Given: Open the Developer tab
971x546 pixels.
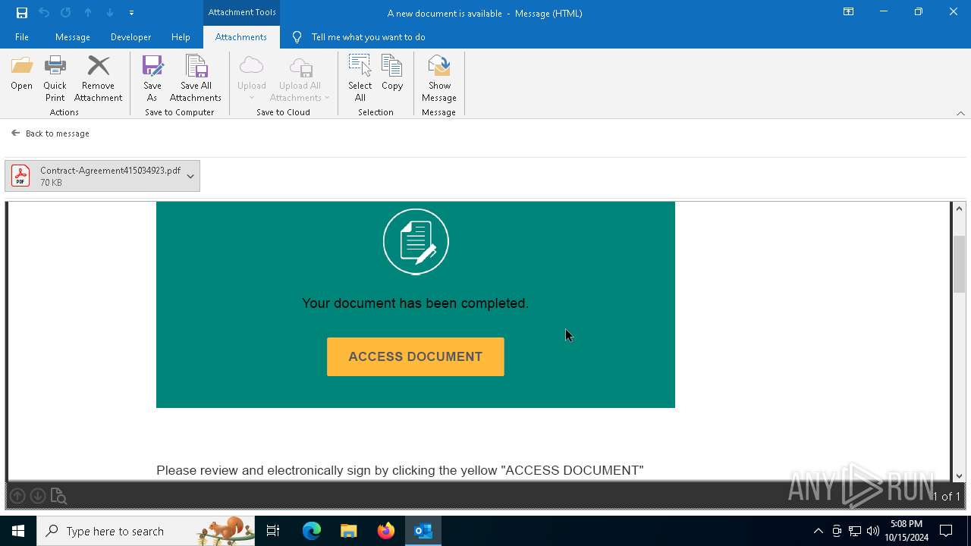Looking at the screenshot, I should click(130, 36).
